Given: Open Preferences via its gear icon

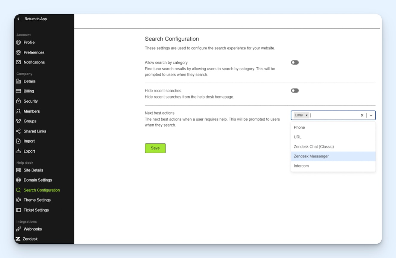Looking at the screenshot, I should click(x=19, y=52).
